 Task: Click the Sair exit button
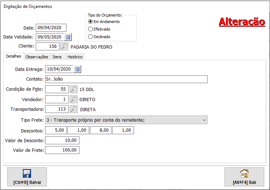coord(244,177)
